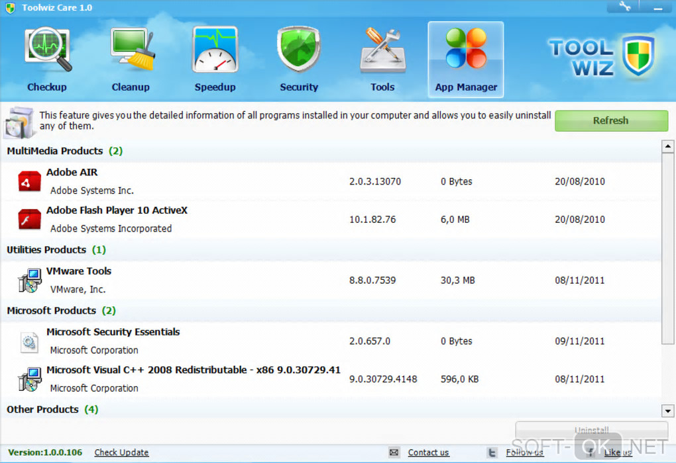Screen dimensions: 676x463
Task: Select the Adobe AIR program name
Action: 72,172
